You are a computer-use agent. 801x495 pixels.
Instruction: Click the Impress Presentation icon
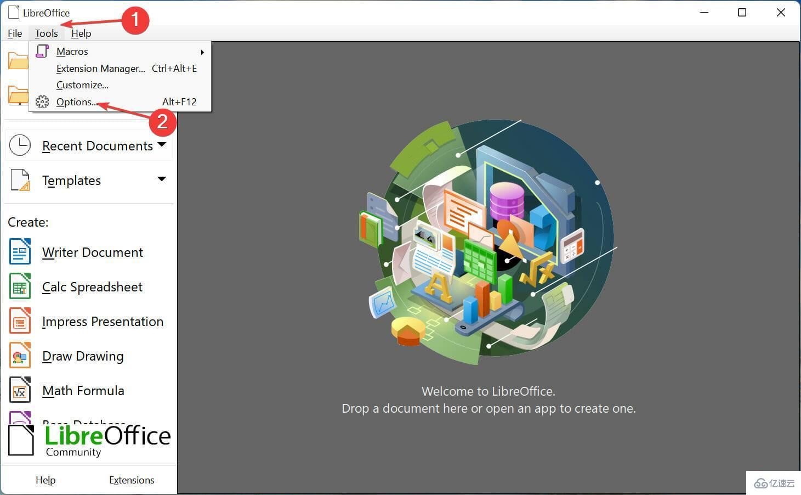20,321
